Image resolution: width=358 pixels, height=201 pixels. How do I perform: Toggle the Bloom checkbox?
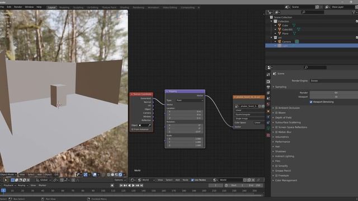coord(276,113)
